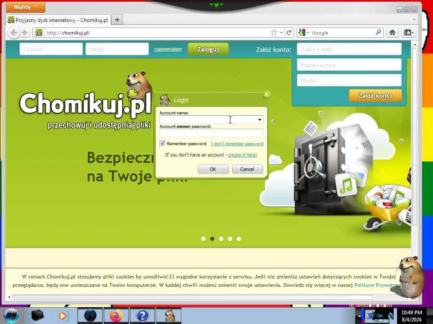
Task: Switch to the Chomik hamster taskbar app
Action: tap(169, 316)
